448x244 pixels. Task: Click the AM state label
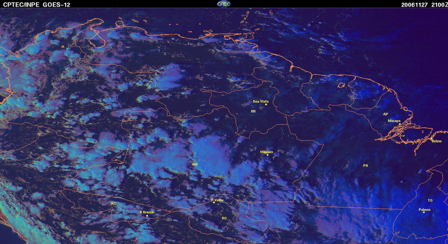195,164
